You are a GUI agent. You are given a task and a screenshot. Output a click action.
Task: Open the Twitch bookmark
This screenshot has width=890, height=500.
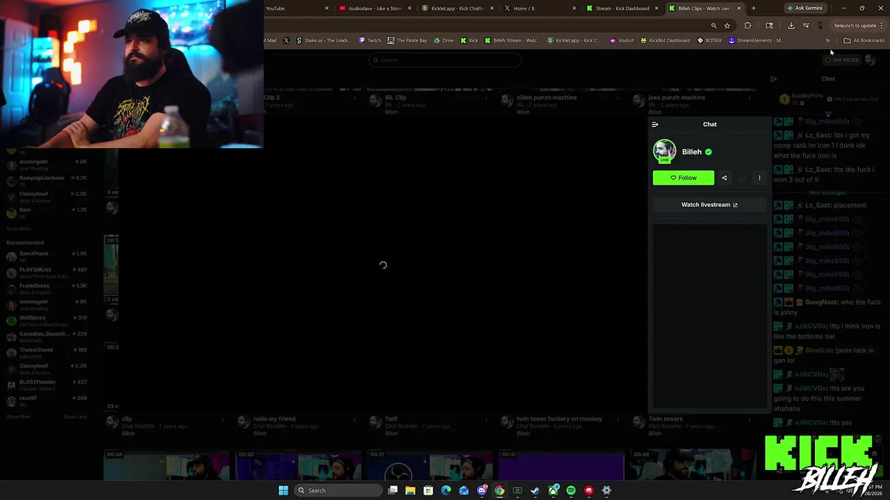[x=370, y=40]
